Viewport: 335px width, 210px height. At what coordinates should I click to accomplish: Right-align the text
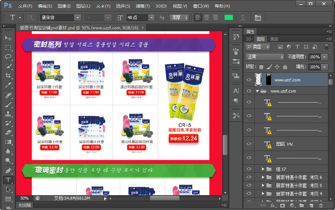click(x=215, y=17)
